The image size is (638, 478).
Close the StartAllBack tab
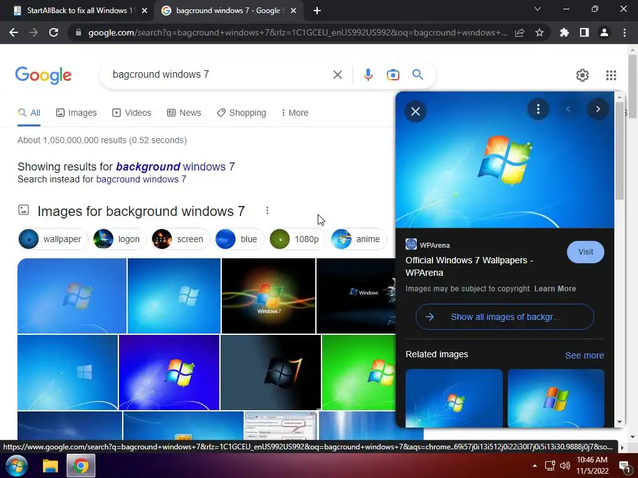click(x=145, y=11)
